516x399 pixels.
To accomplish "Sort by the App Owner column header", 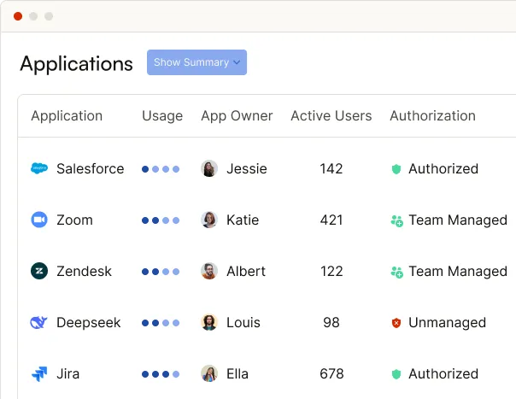I will point(237,116).
